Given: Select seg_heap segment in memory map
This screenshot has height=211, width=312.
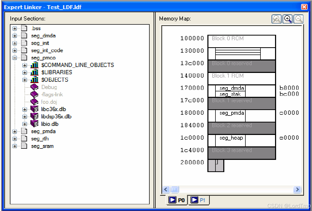Looking at the screenshot, I should (230, 140).
